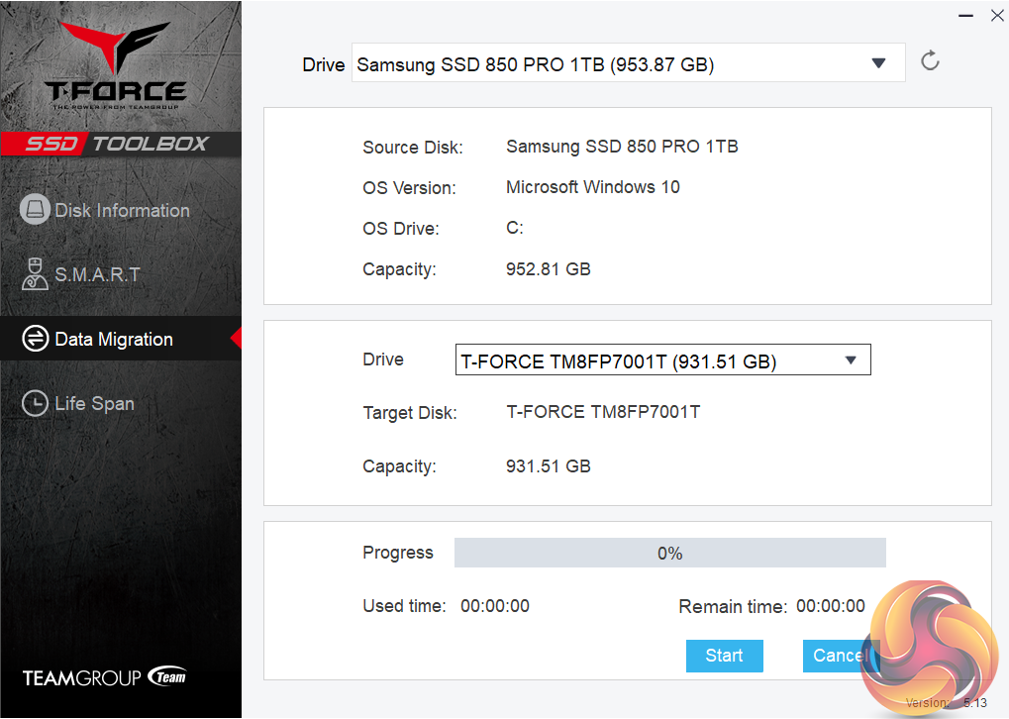
Task: Click the Progress label
Action: (x=398, y=553)
